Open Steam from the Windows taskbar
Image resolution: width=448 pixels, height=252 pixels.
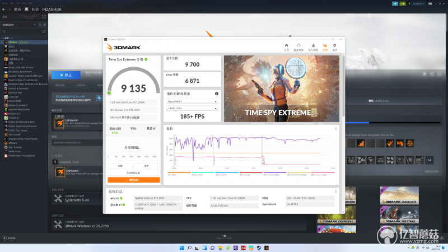(x=259, y=248)
